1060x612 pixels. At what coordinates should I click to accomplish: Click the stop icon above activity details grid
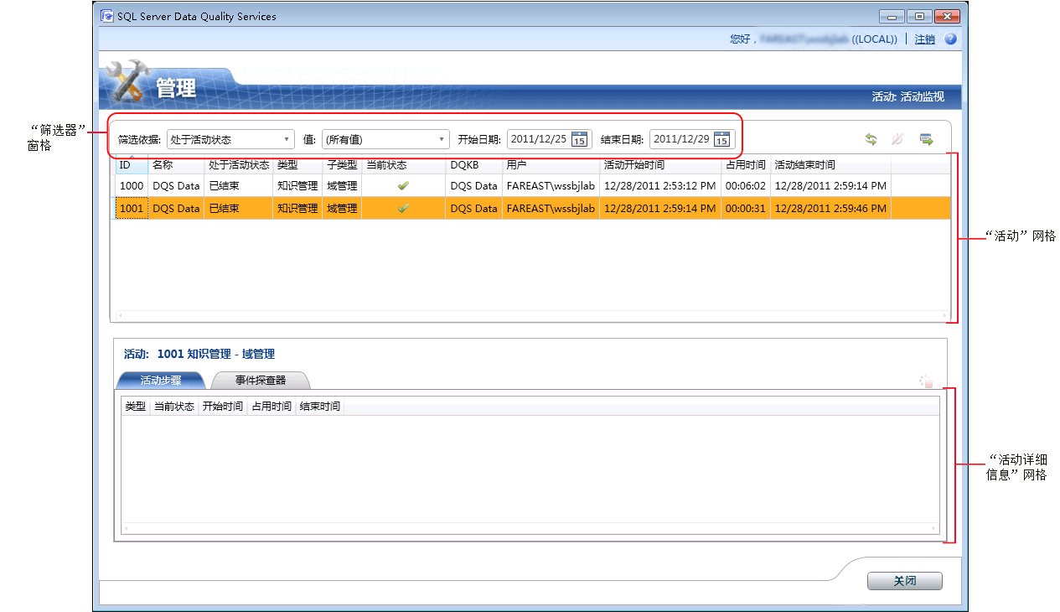point(926,381)
